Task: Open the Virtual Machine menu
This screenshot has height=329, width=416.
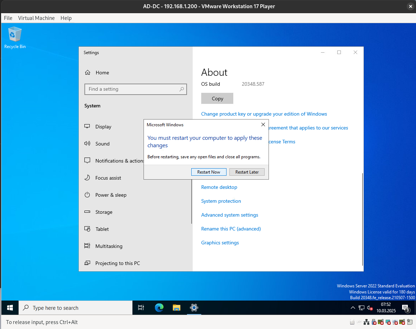Action: tap(36, 18)
